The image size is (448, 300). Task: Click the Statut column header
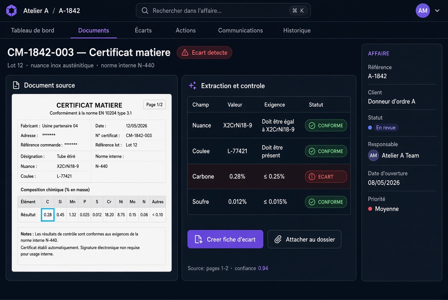316,105
